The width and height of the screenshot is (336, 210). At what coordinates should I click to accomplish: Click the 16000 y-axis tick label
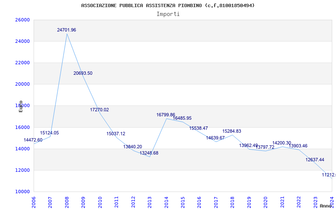[x=22, y=127]
